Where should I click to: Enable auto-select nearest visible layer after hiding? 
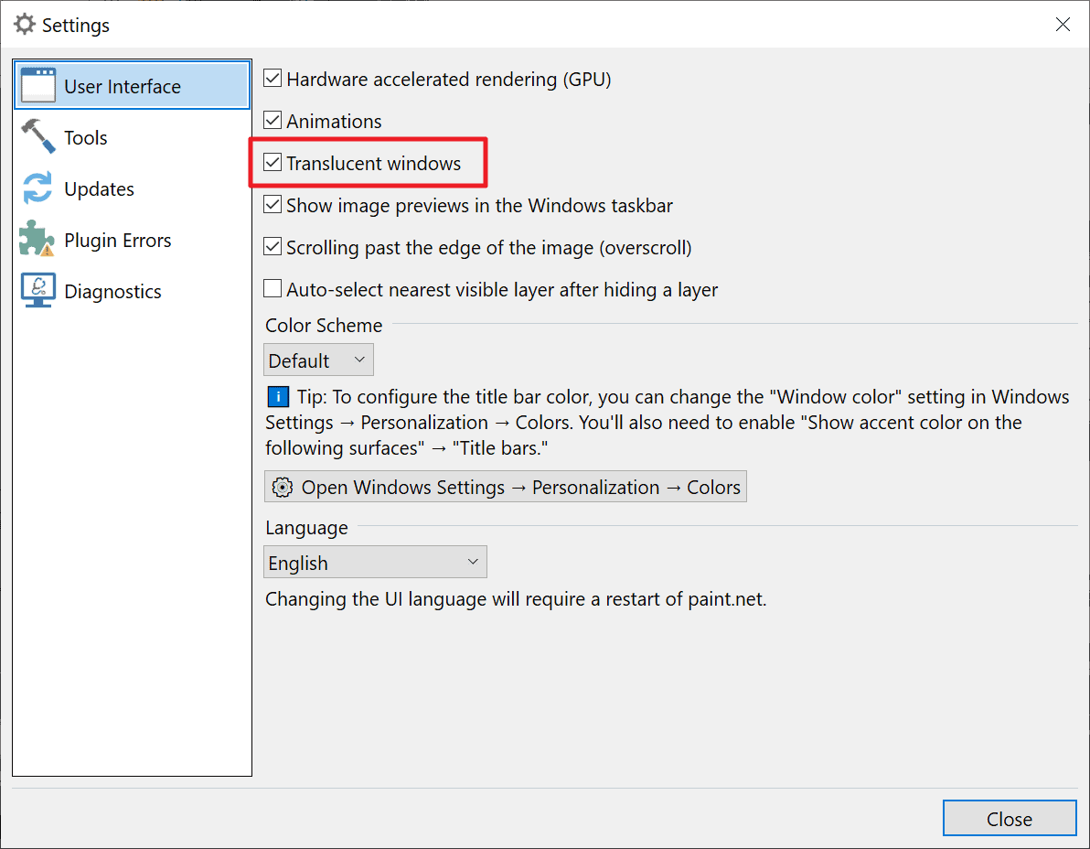pos(272,288)
